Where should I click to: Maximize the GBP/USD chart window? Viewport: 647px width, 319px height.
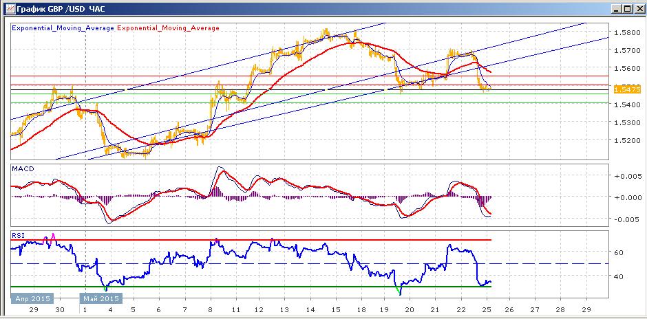click(x=626, y=8)
